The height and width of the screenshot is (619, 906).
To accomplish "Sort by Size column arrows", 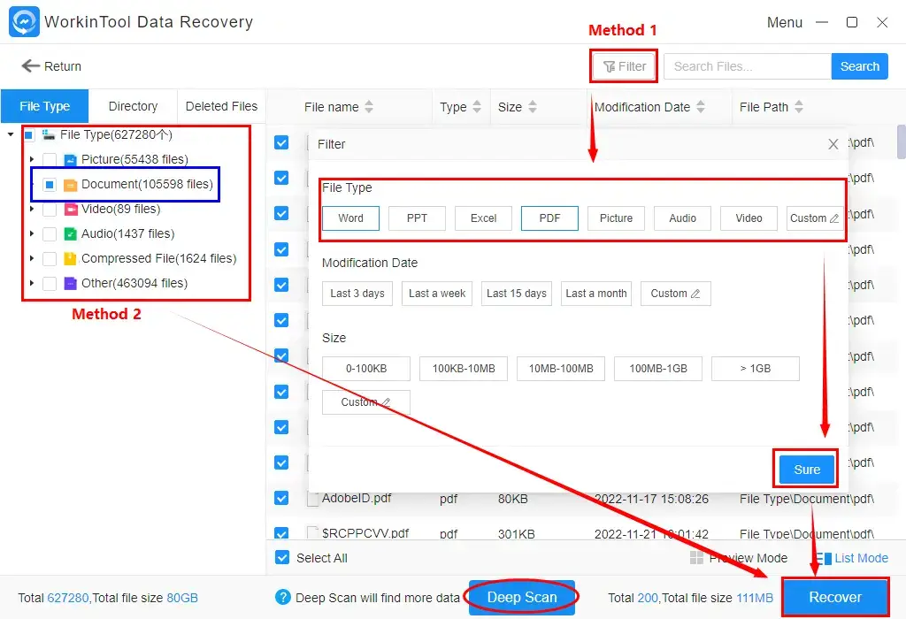I will coord(533,107).
